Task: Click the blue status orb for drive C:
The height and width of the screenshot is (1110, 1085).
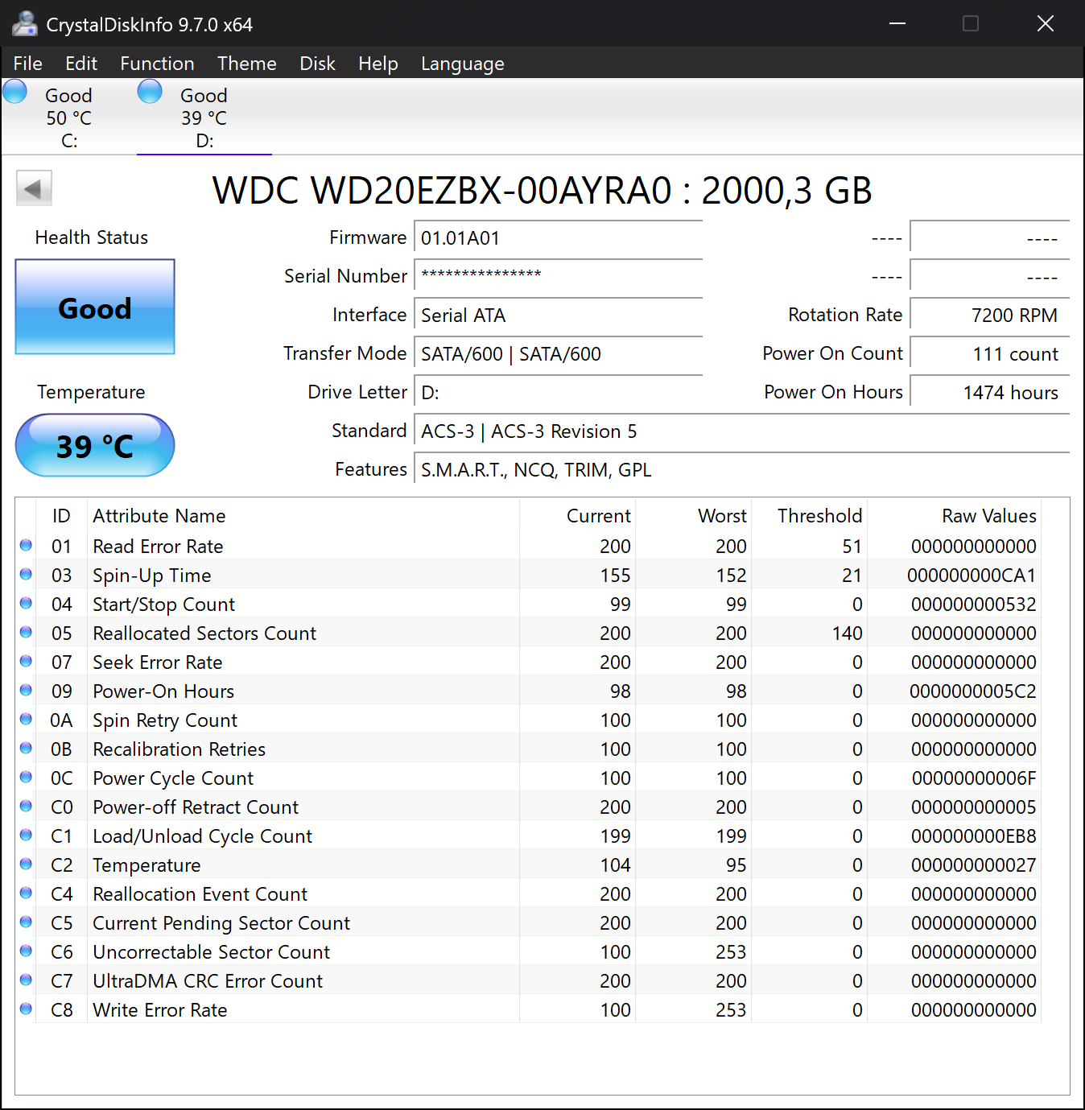Action: (x=14, y=92)
